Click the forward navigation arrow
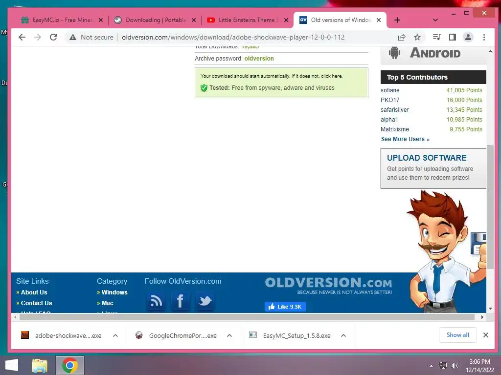This screenshot has height=375, width=501. 37,37
